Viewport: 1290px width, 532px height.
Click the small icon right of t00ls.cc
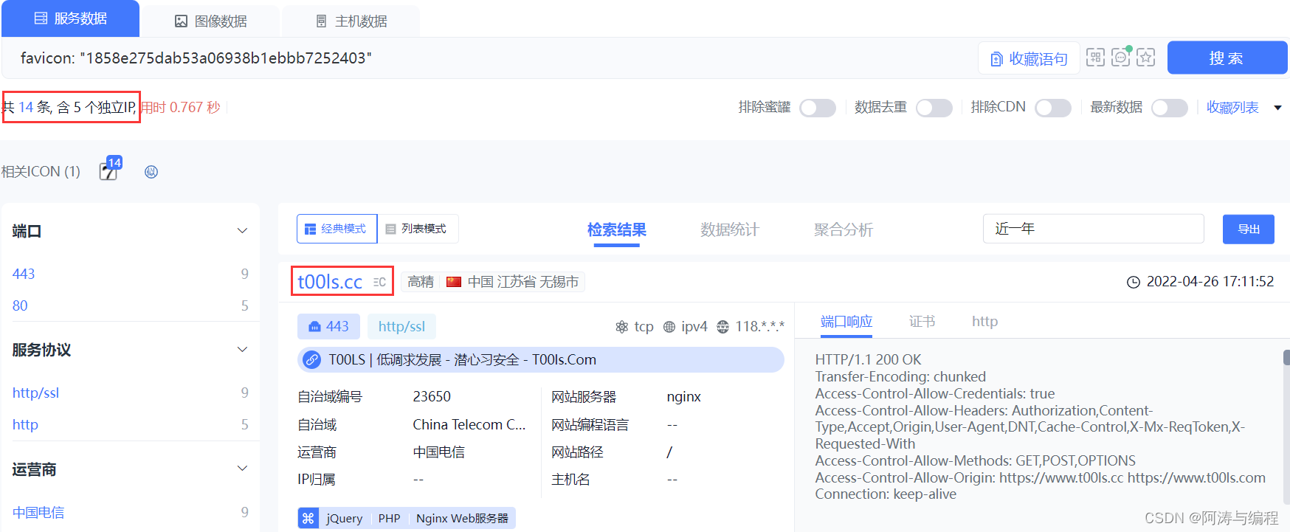pos(379,282)
